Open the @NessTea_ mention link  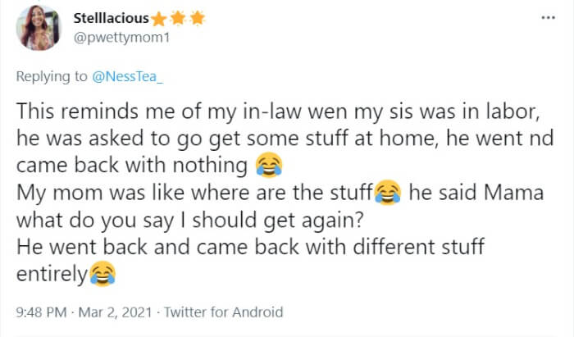click(123, 77)
